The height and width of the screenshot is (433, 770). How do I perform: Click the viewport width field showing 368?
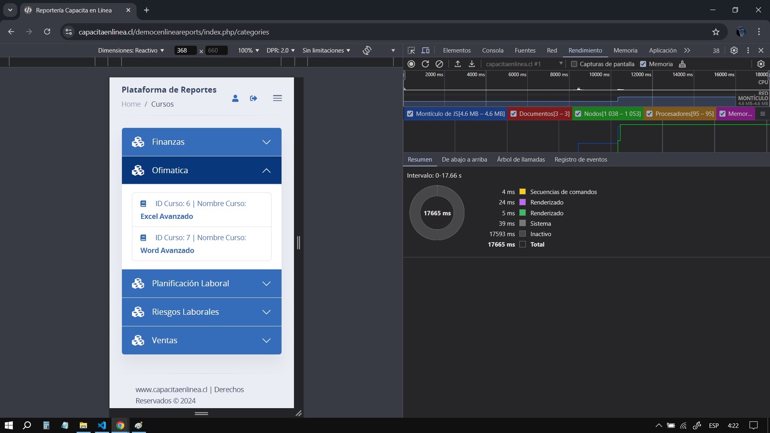(186, 50)
